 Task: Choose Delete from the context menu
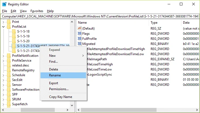[63, 69]
